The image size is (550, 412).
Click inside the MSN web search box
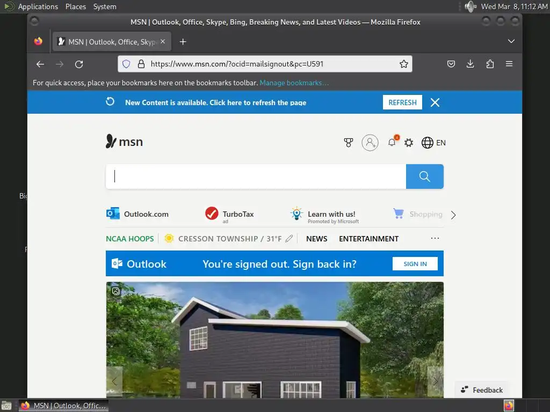[256, 176]
